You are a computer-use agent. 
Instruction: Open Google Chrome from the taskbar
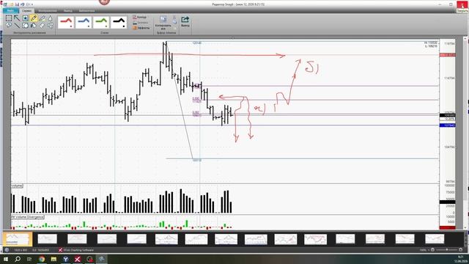click(x=42, y=259)
